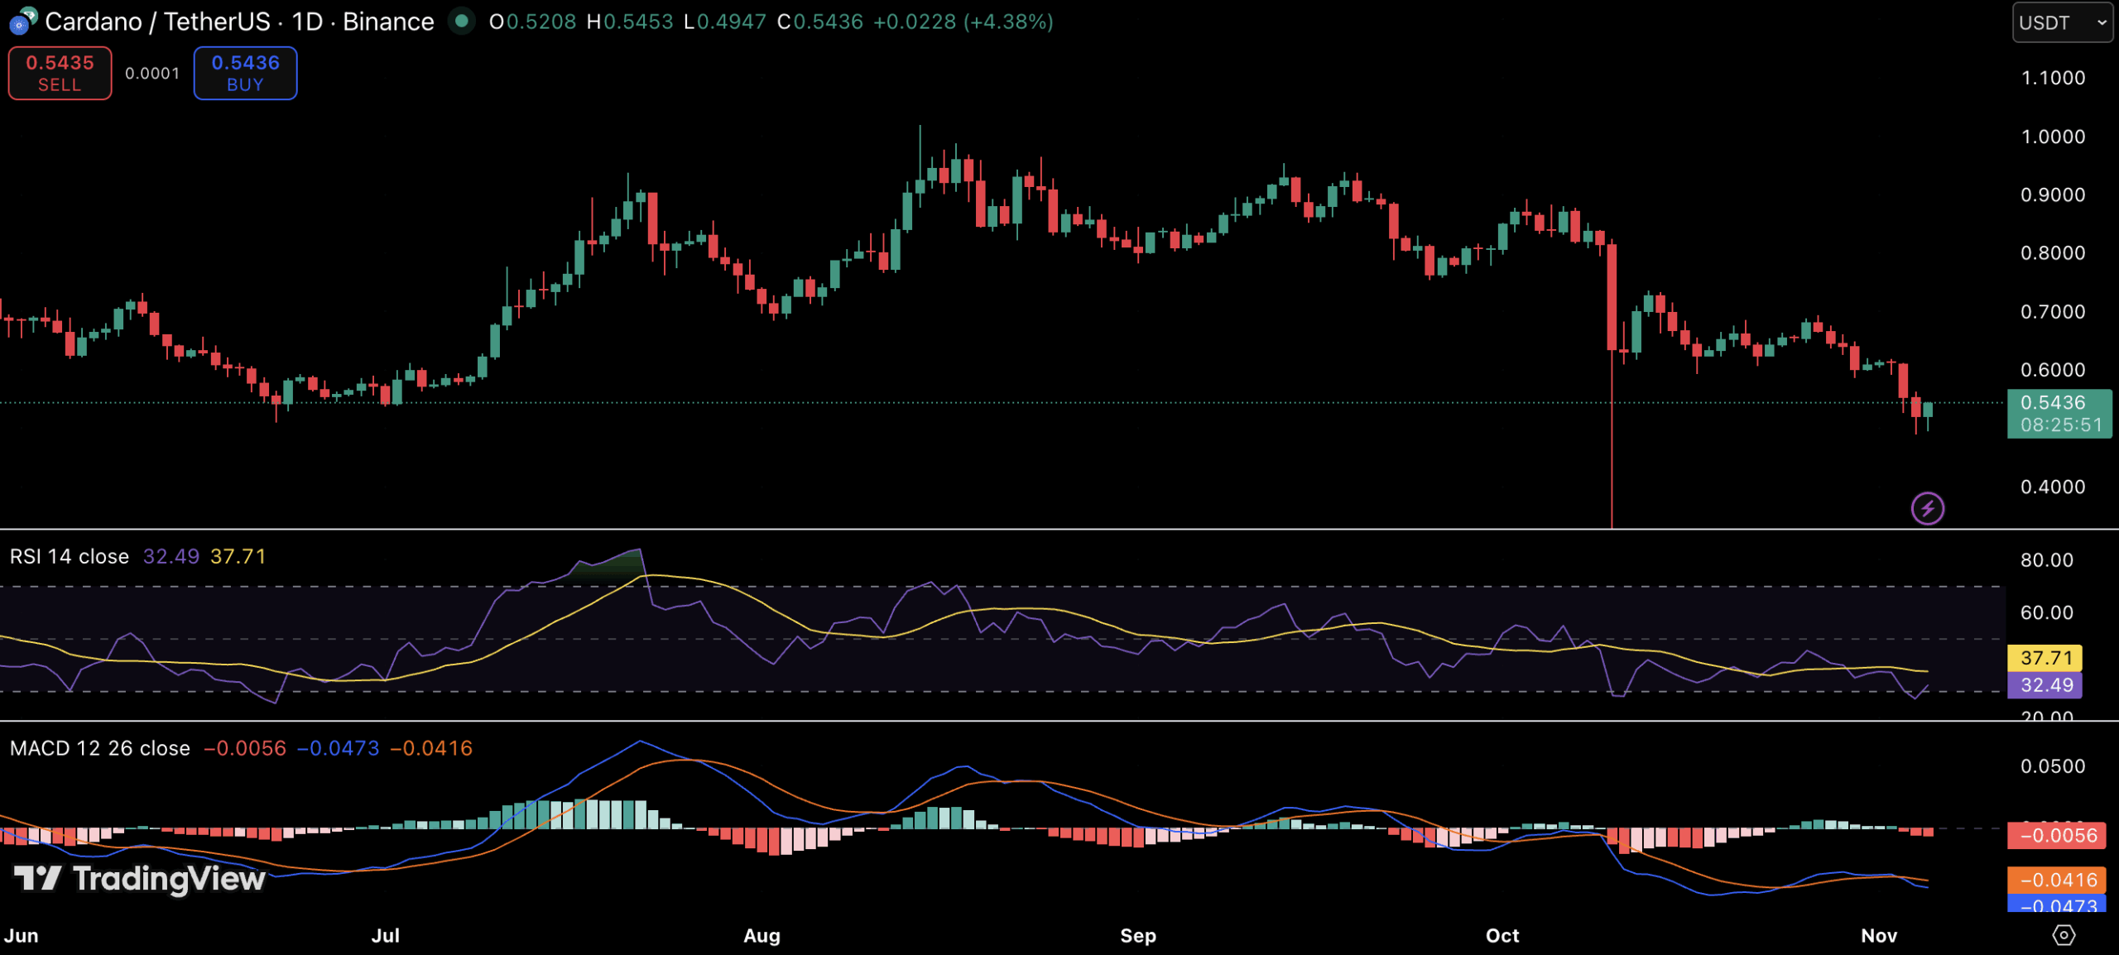Screen dimensions: 2119x955
Task: Click the Cardano / TetherUS symbol title
Action: click(x=157, y=22)
